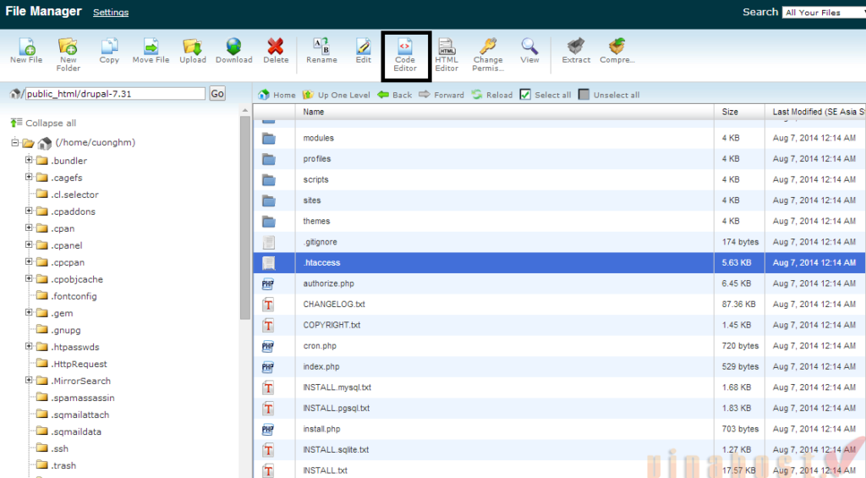
Task: Open Change Permissions tool
Action: (487, 53)
